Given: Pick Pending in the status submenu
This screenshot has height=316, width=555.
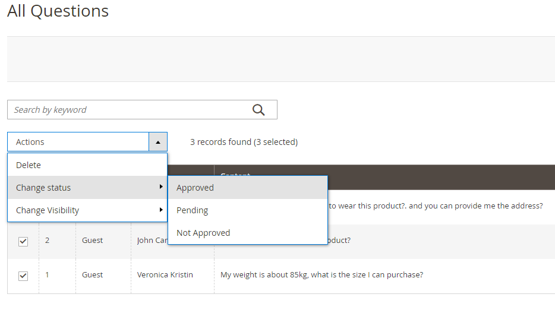Looking at the screenshot, I should (x=192, y=210).
